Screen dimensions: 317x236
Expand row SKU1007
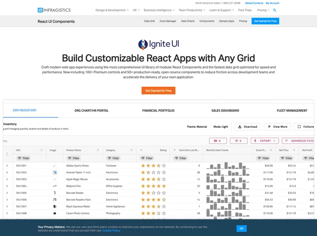(7, 206)
